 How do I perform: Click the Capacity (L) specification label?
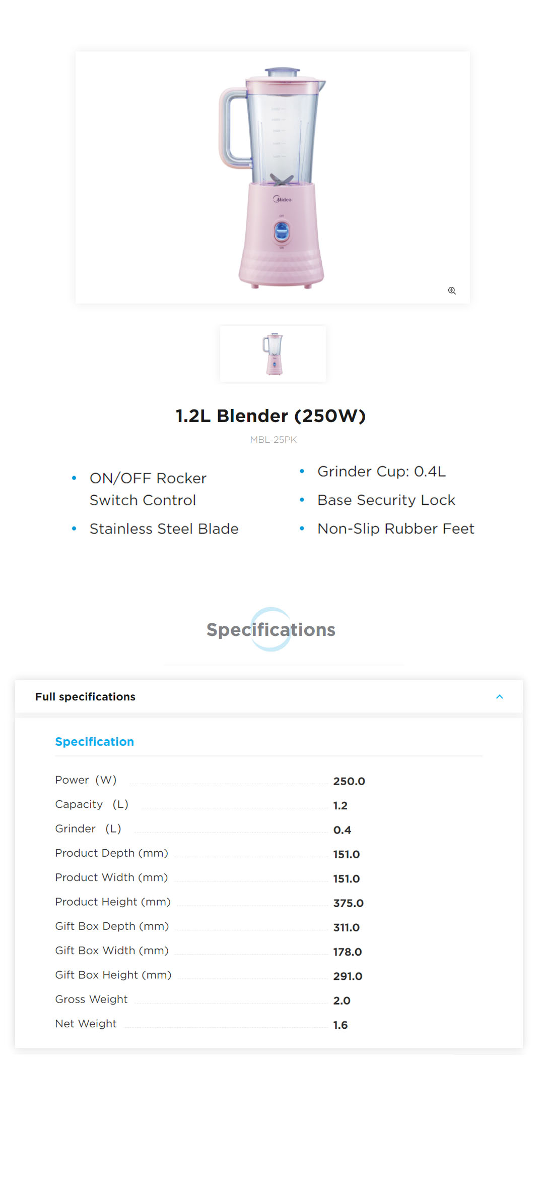(91, 804)
